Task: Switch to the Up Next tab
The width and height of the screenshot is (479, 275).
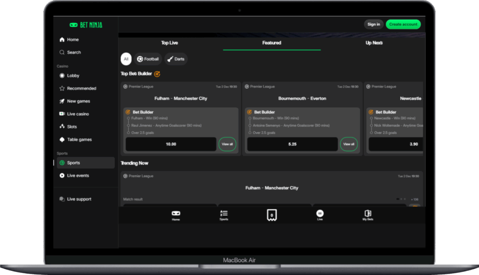Action: coord(374,43)
